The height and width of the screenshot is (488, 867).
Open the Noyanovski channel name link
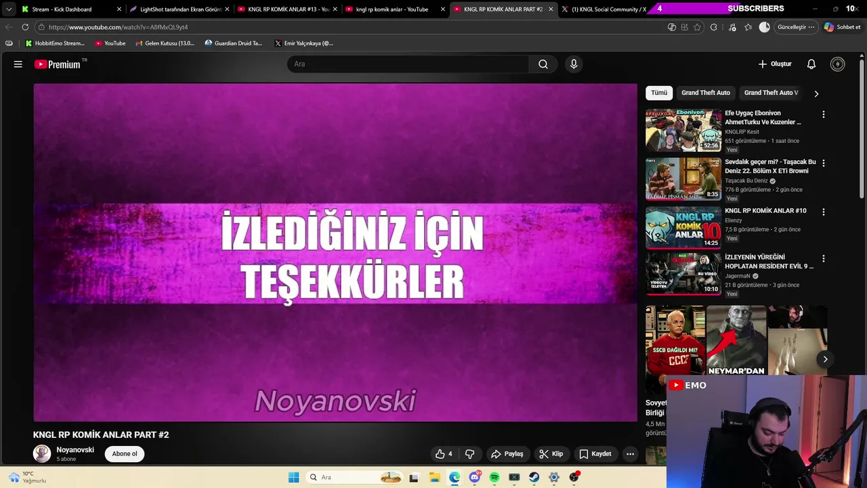coord(75,450)
